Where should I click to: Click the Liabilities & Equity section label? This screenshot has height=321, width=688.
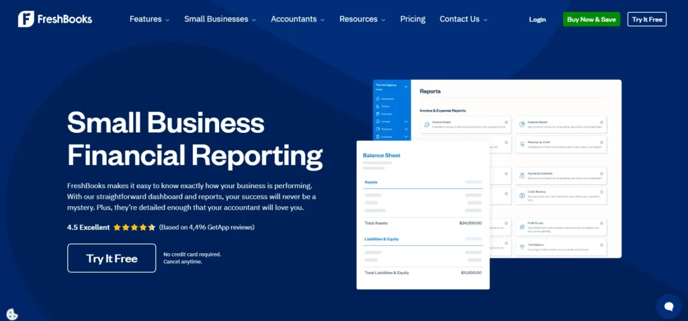click(382, 240)
